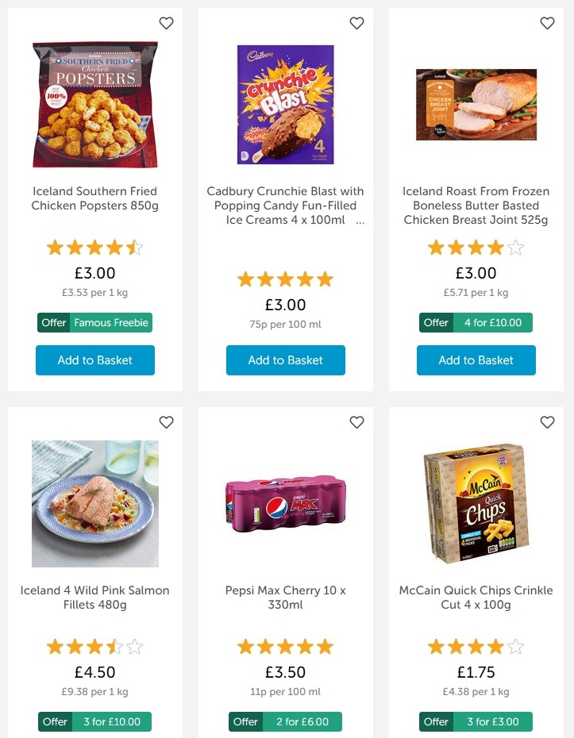This screenshot has width=574, height=738.
Task: Click the empty star in Chicken Popsters rating
Action: click(x=136, y=248)
